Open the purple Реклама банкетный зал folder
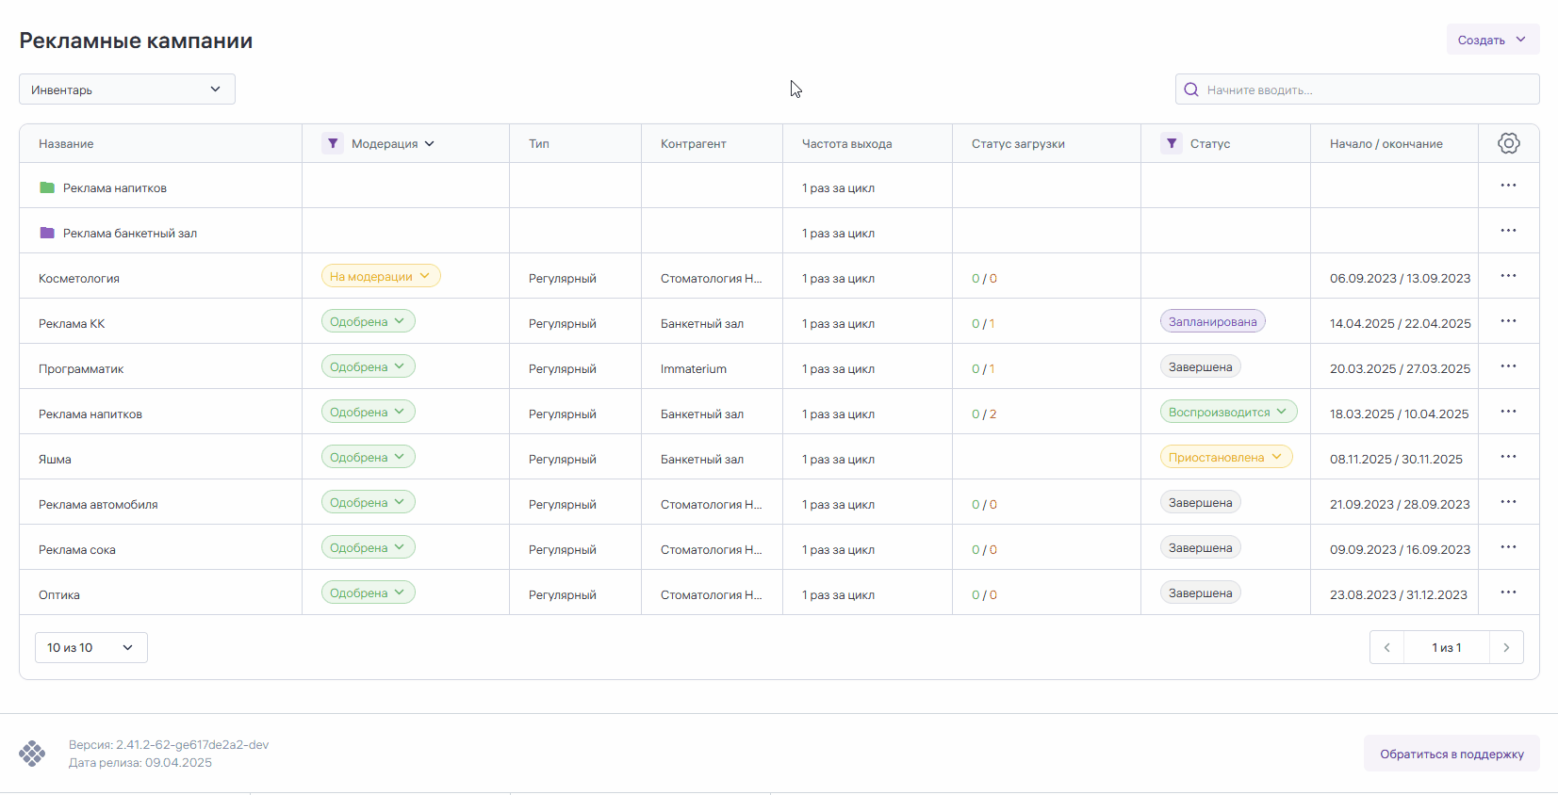The width and height of the screenshot is (1558, 795). tap(129, 234)
